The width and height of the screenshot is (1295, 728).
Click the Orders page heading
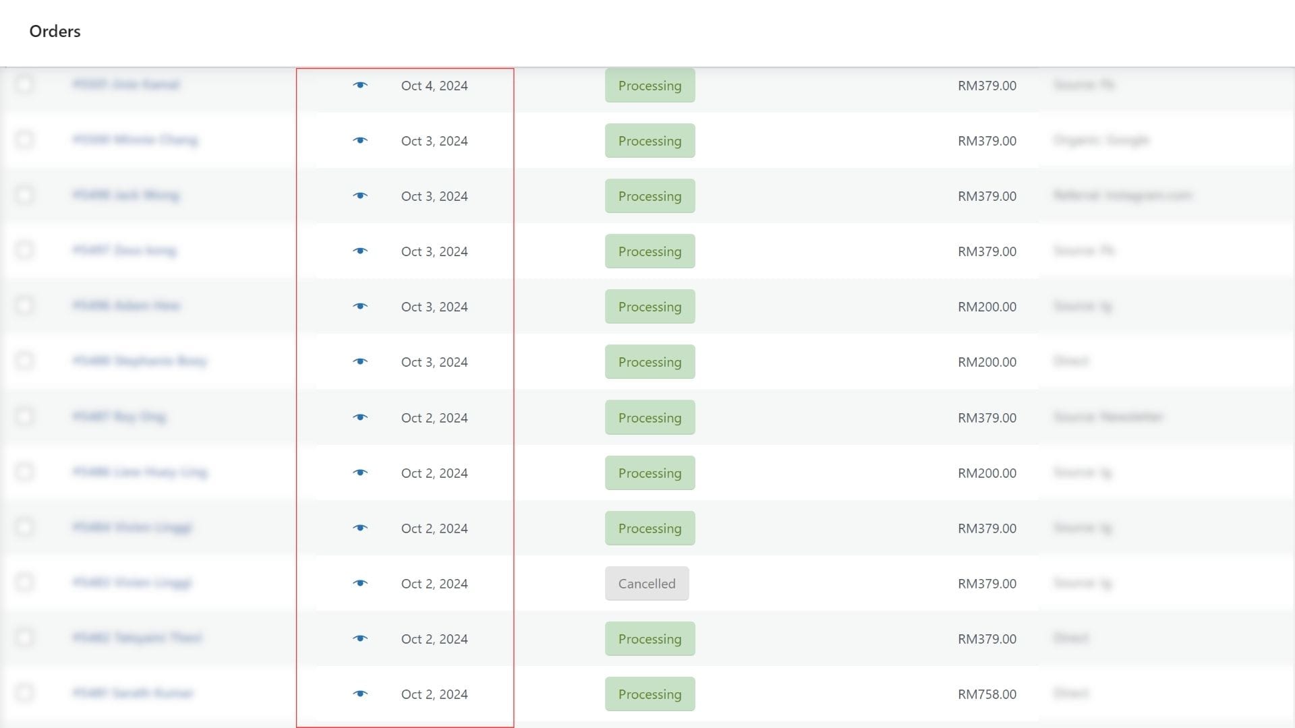pos(55,32)
